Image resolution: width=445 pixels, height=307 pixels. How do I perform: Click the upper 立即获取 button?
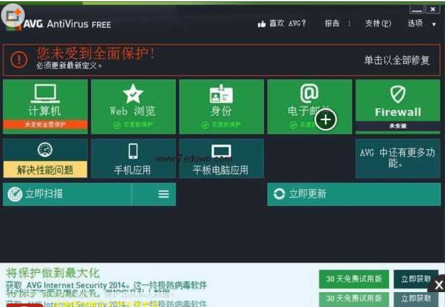(416, 279)
